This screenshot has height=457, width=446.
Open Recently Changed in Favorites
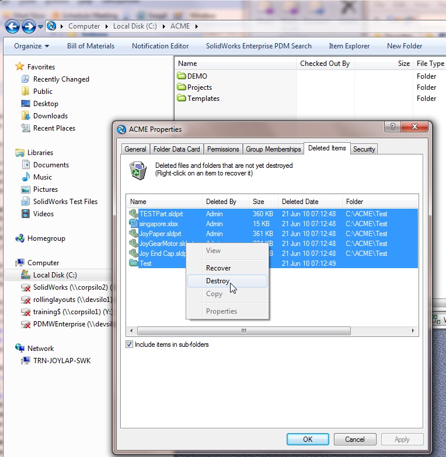click(61, 79)
